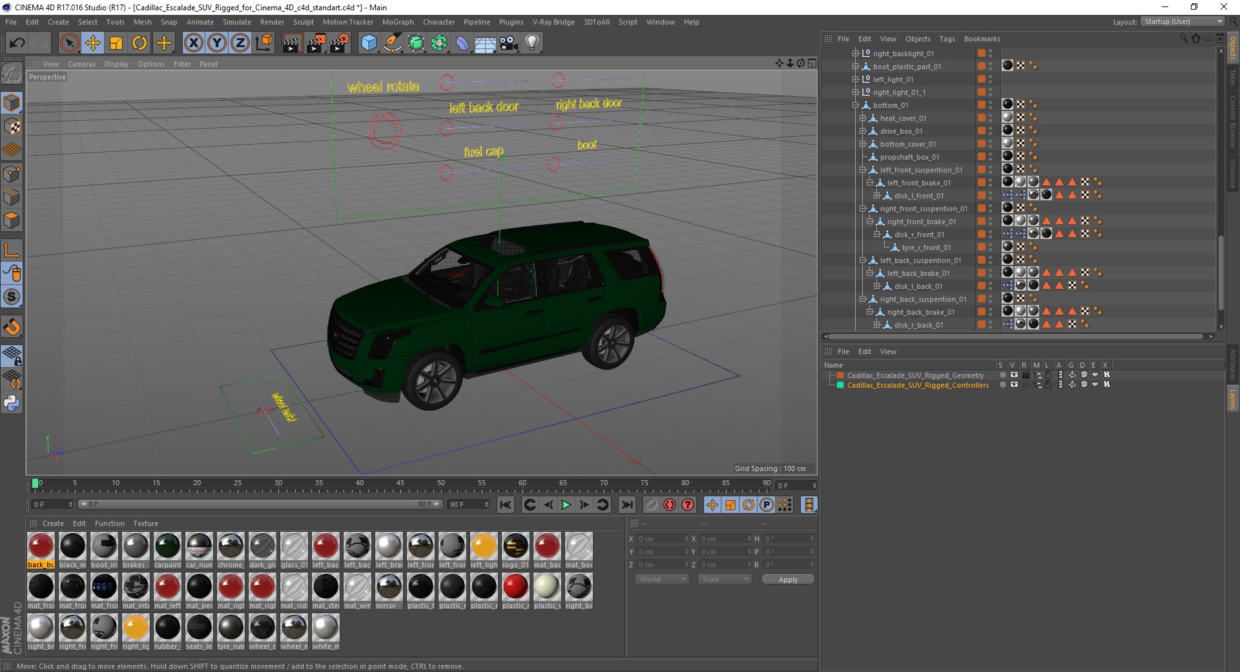Open the V-Ray Bridge menu
The width and height of the screenshot is (1240, 672).
pyautogui.click(x=553, y=22)
